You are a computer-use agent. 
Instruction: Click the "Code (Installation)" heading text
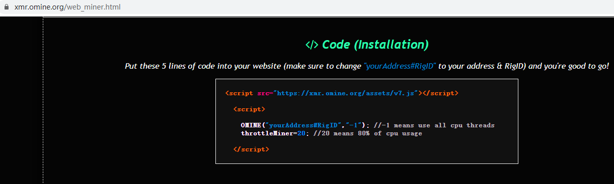(375, 45)
